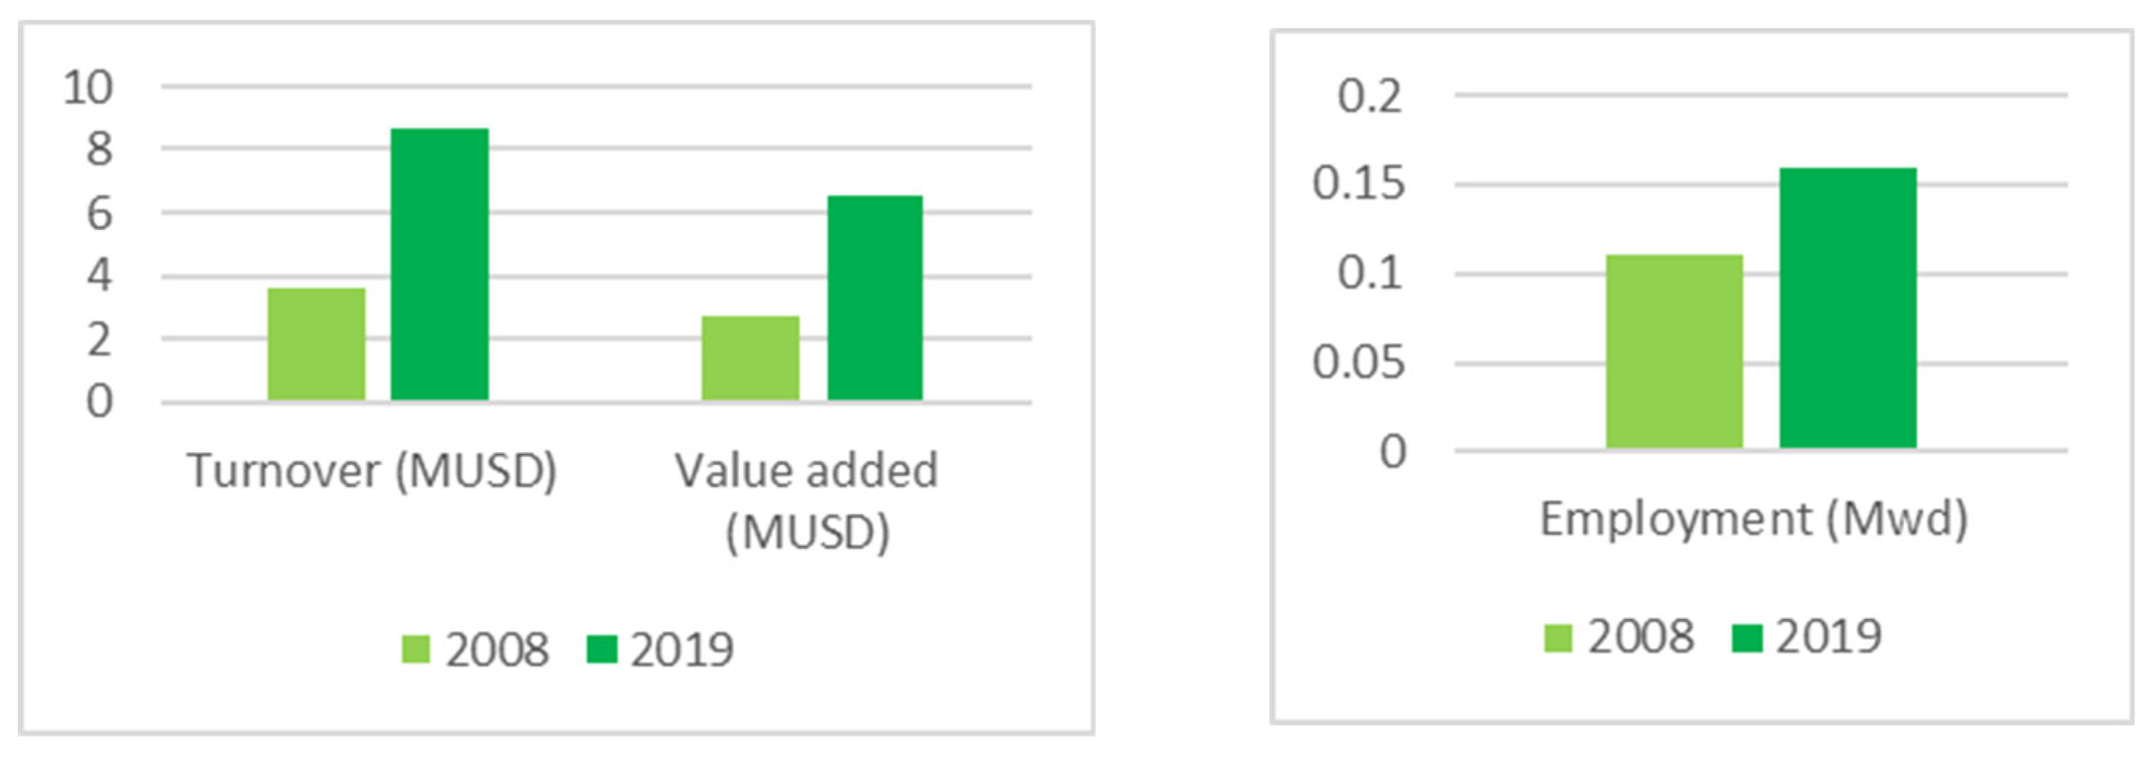This screenshot has width=2150, height=758.
Task: Click the y-axis value 0.2
Action: [1370, 96]
